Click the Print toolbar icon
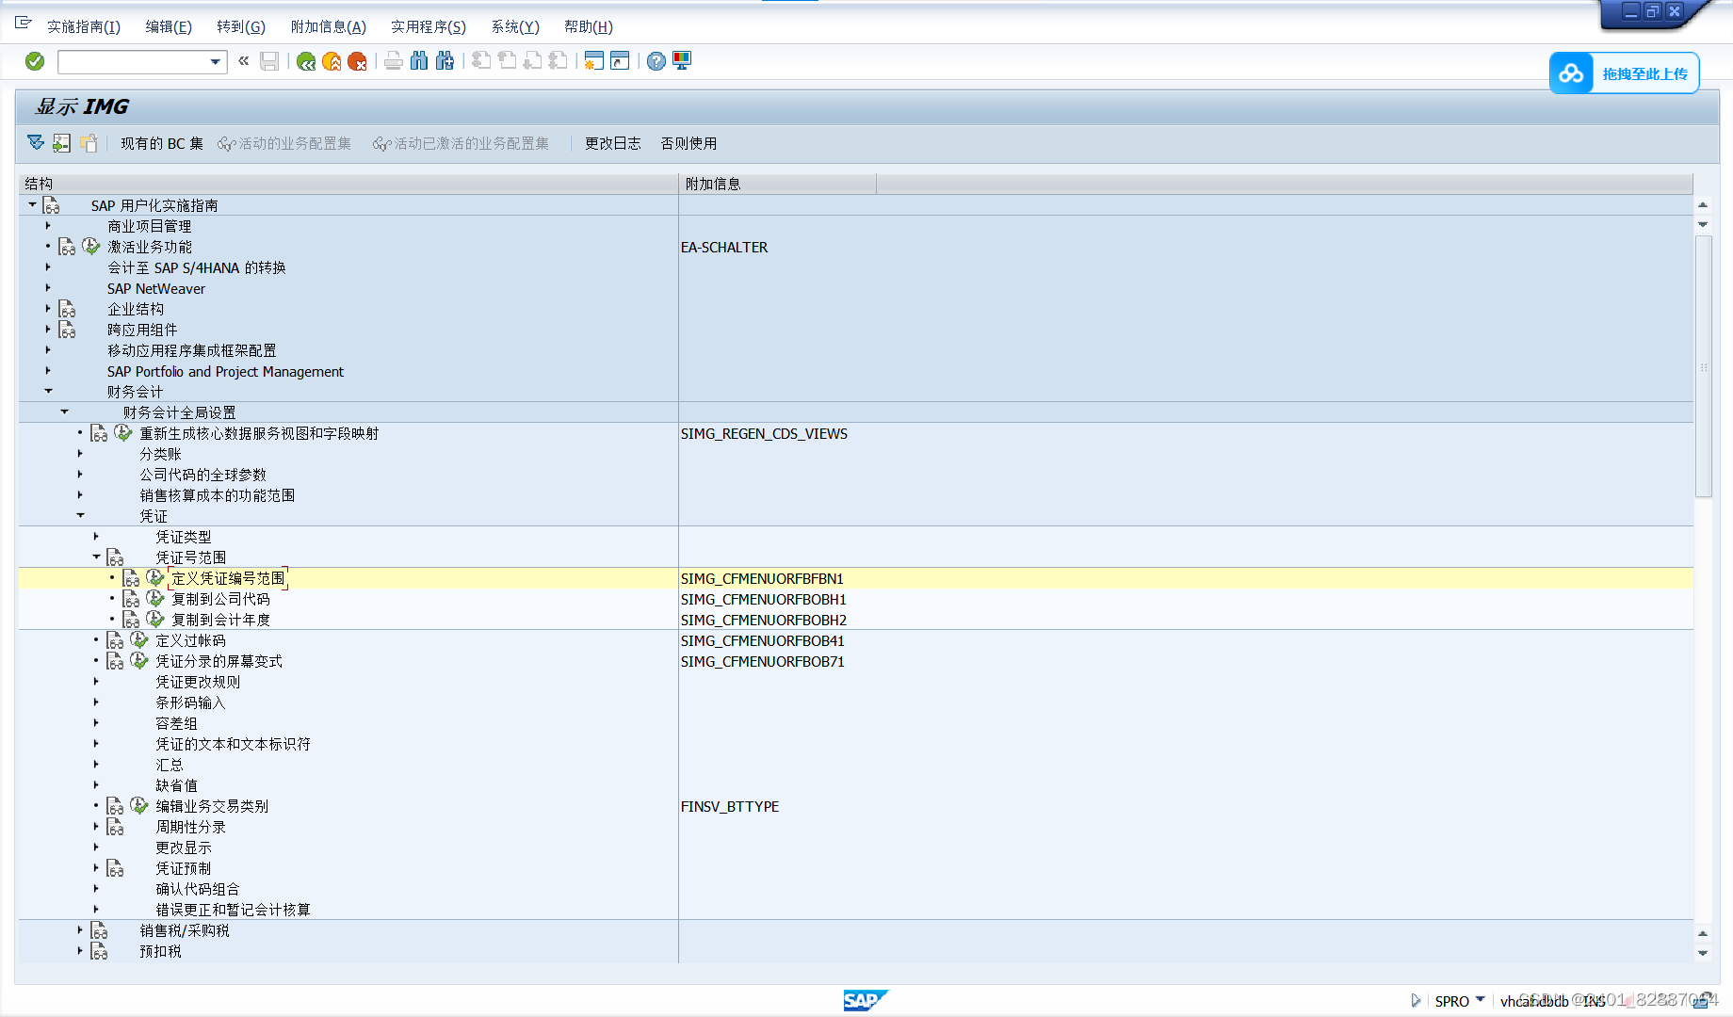 (393, 60)
